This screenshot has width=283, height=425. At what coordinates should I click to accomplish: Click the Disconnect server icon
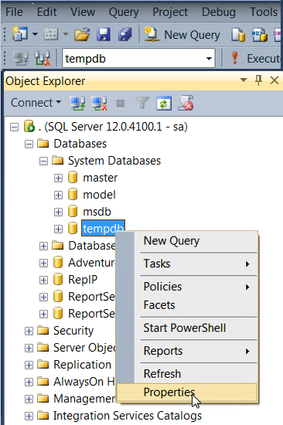pos(99,104)
